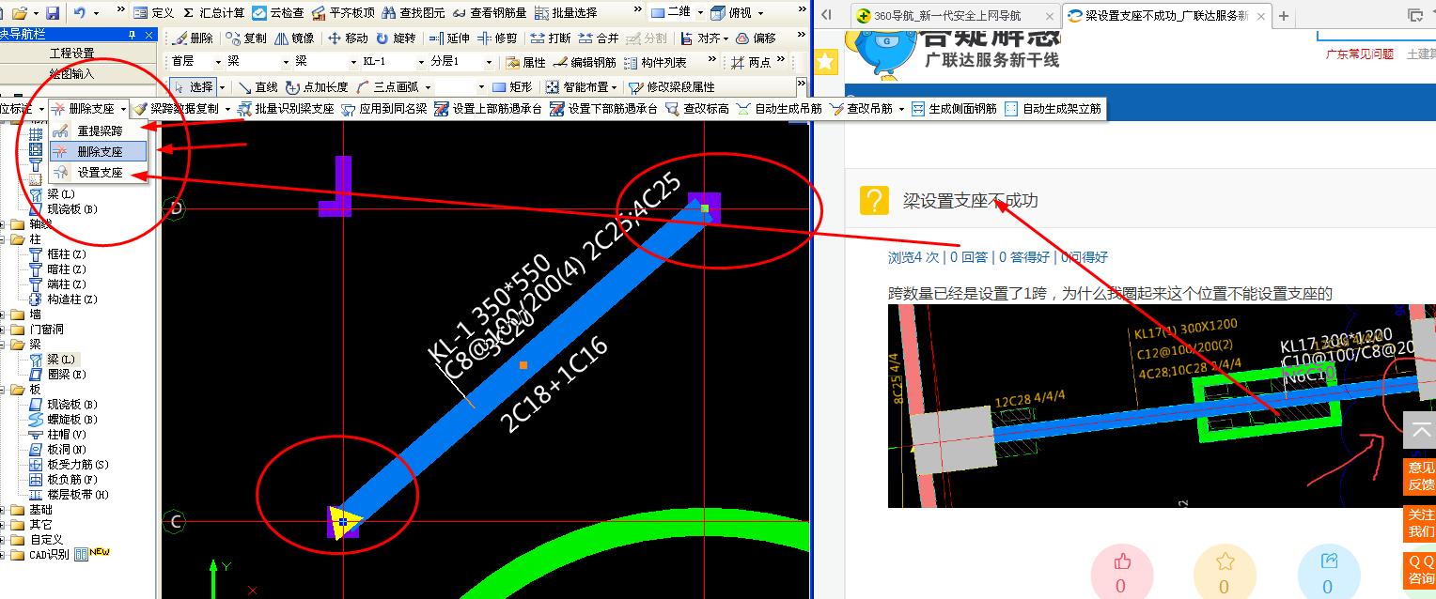The image size is (1436, 599).
Task: Select 板受力筋(S) tree item
Action: (x=68, y=464)
